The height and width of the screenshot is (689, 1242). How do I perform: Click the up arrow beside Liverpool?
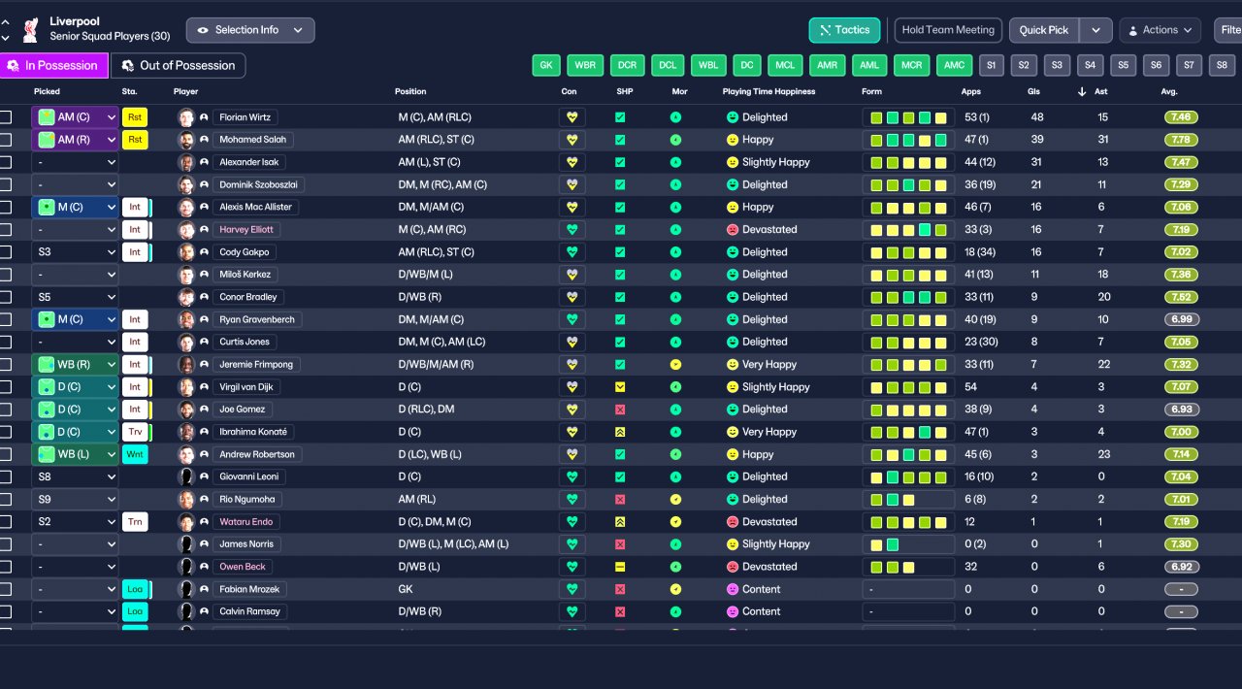[4, 21]
